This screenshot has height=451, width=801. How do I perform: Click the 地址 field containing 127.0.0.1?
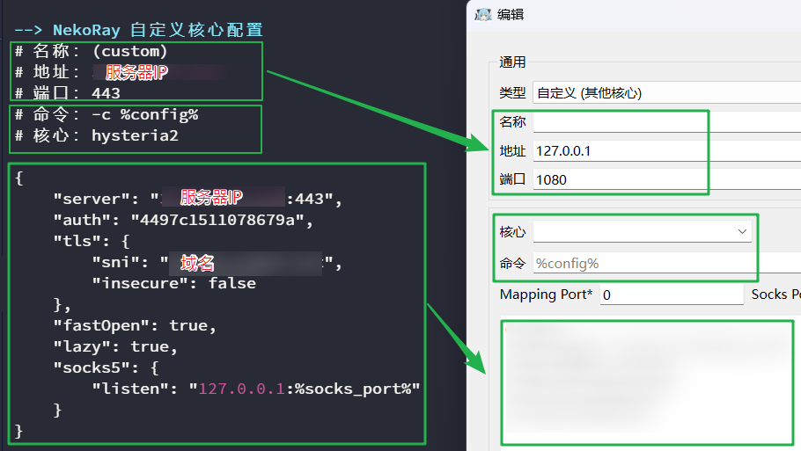(x=665, y=151)
